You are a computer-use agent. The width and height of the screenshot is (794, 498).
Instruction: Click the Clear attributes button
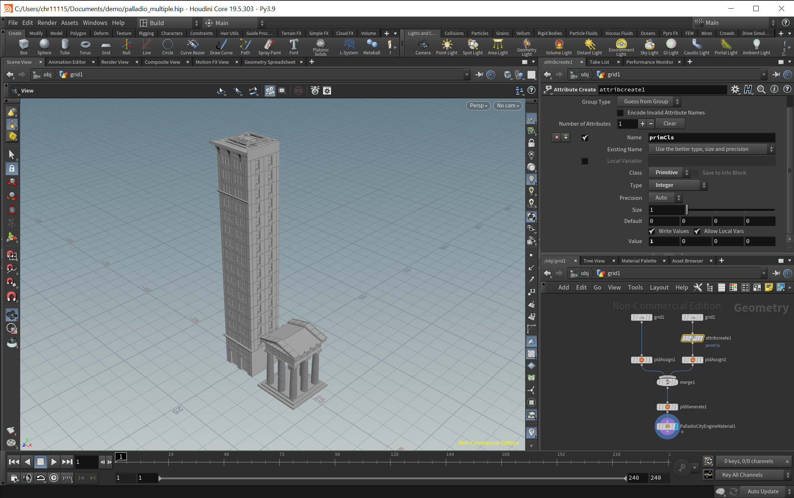670,124
